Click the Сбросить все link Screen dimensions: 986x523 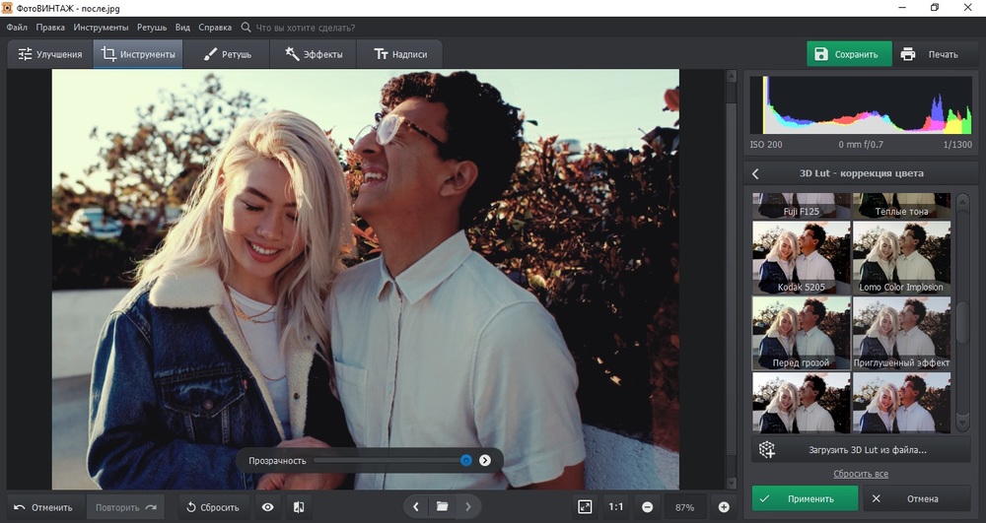(861, 474)
